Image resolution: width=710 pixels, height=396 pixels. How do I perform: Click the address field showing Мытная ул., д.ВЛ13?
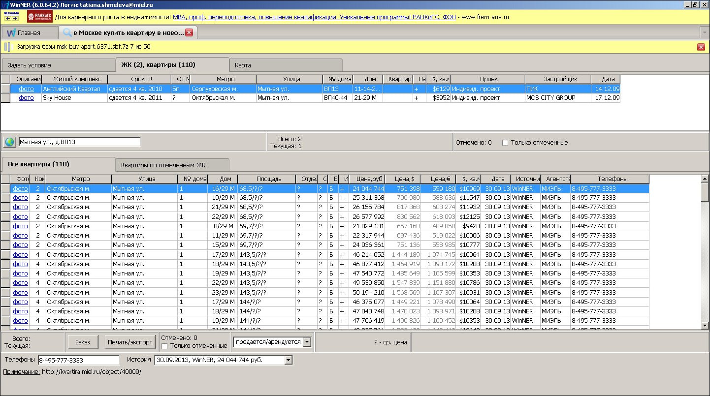pyautogui.click(x=79, y=142)
